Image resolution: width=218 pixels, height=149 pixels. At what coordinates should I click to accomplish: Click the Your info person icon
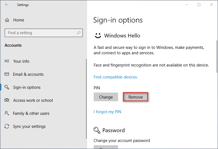click(x=7, y=61)
